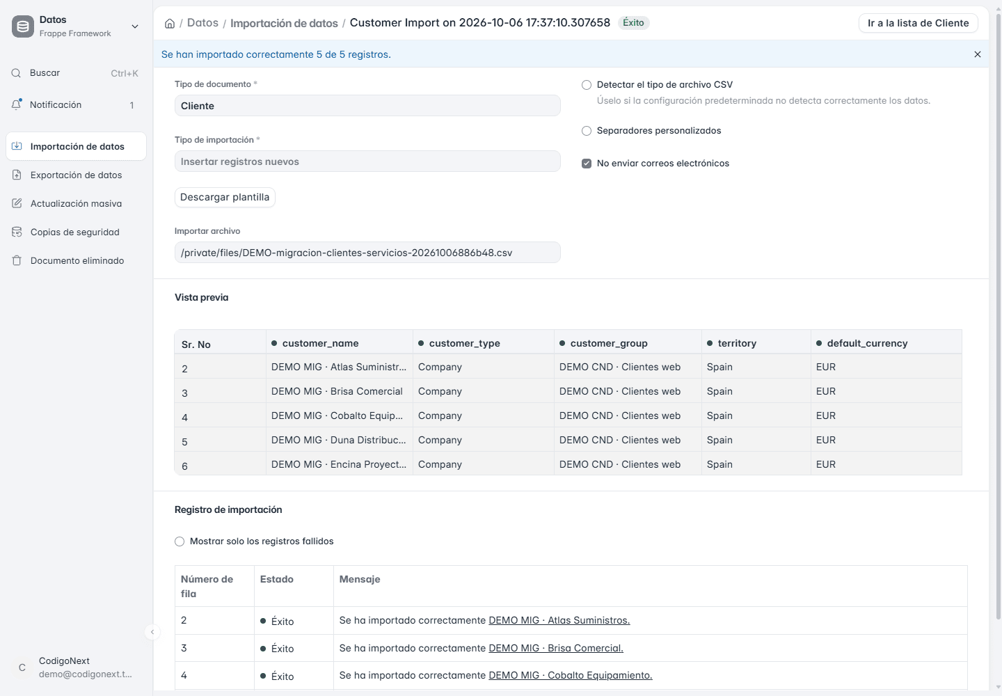Click Descargar plantilla button
This screenshot has width=1002, height=696.
225,197
